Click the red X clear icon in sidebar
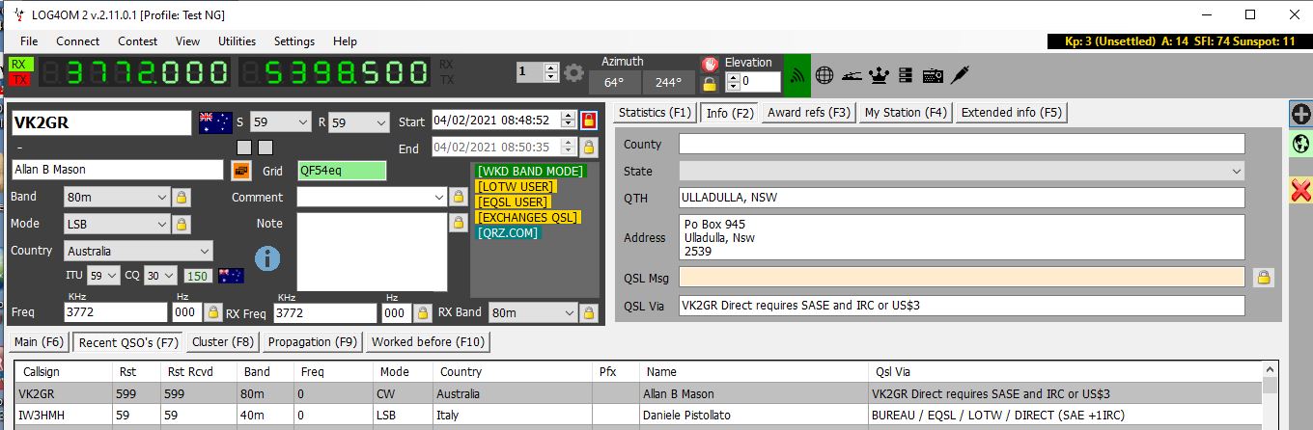The height and width of the screenshot is (430, 1313). [x=1300, y=191]
